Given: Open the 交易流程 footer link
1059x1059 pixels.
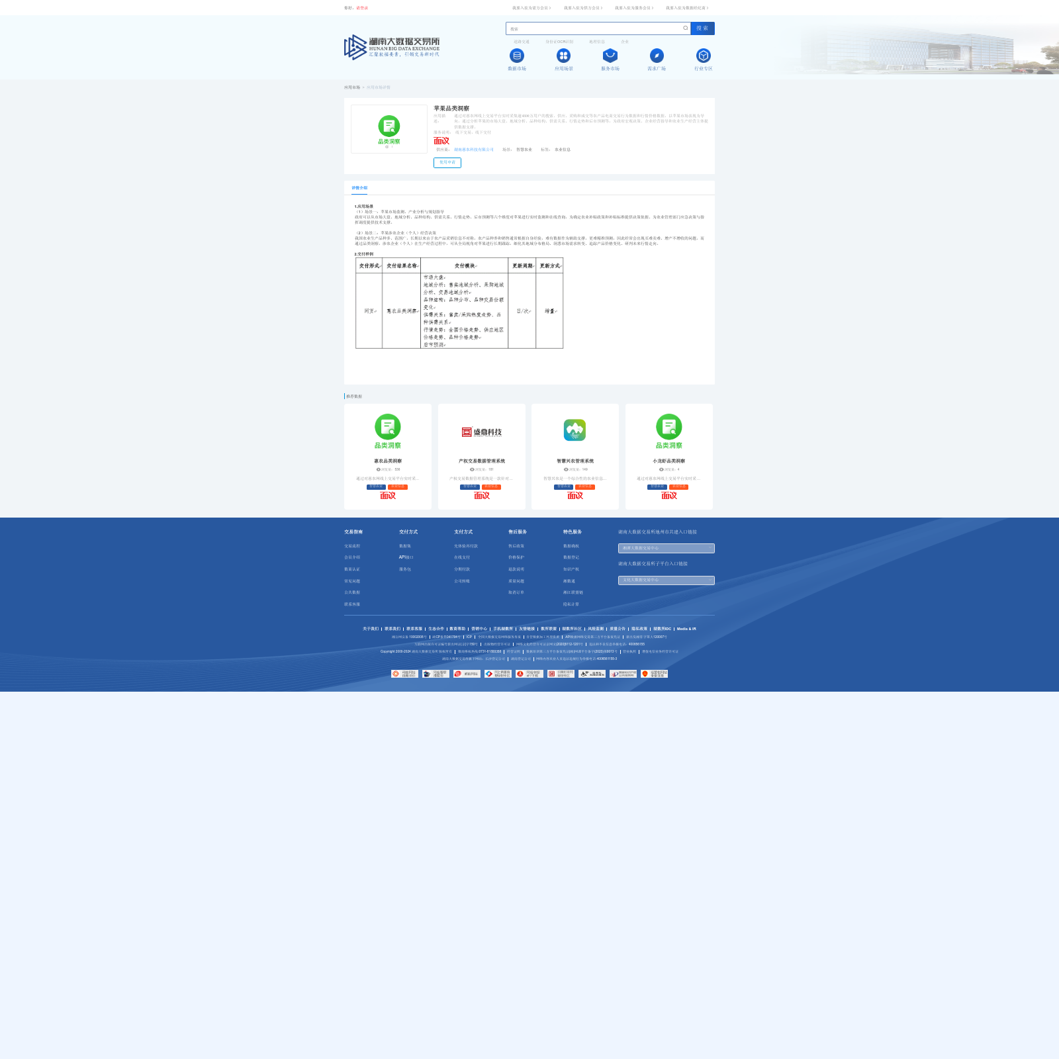Looking at the screenshot, I should tap(352, 546).
